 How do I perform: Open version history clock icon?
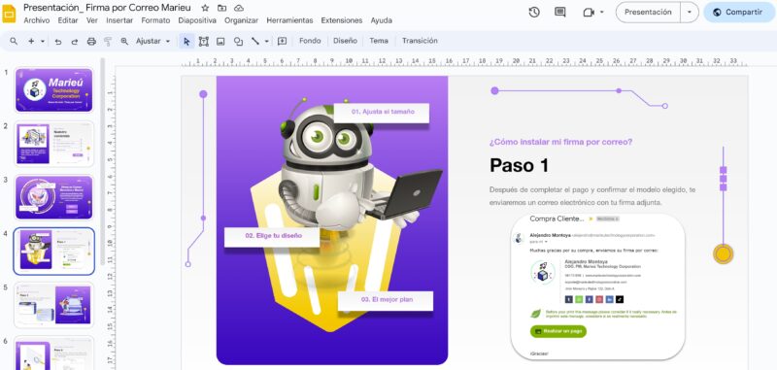(x=533, y=13)
